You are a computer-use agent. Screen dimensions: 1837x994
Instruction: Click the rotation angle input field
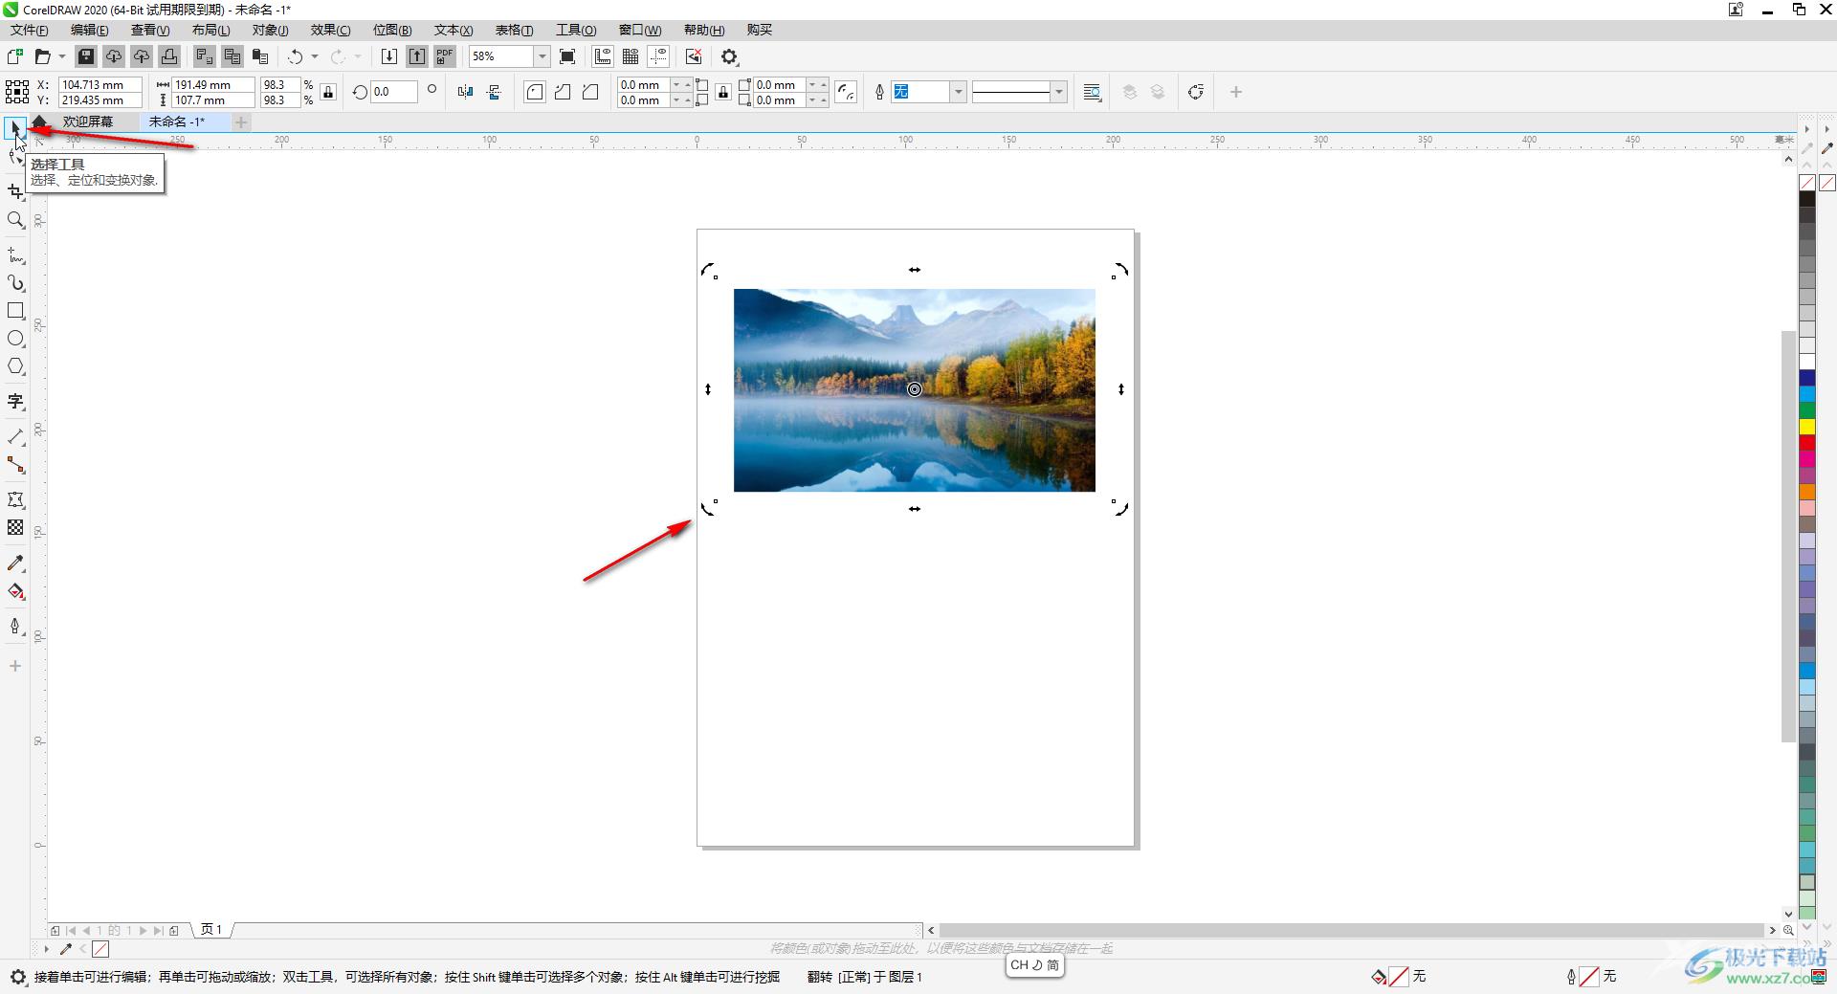click(393, 92)
